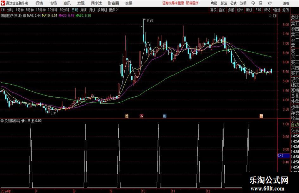
Task: Select the 日线 daily period tab
Action: point(75,10)
